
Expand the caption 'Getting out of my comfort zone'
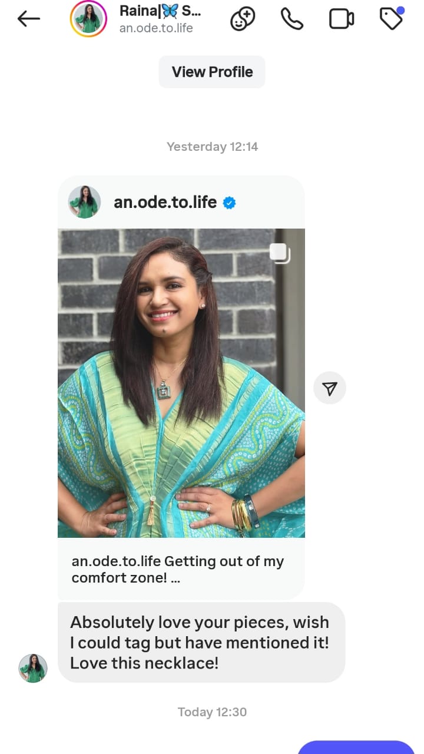[178, 570]
